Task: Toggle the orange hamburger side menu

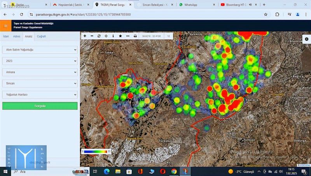Action: tap(5, 26)
